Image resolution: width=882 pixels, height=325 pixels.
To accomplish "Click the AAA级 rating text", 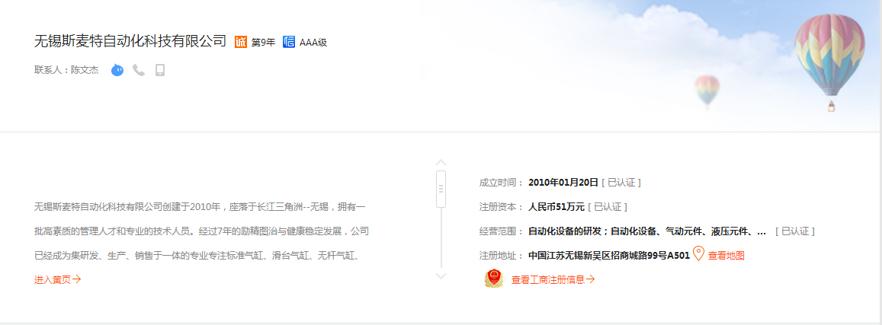I will tap(313, 43).
